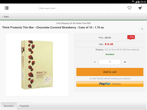This screenshot has height=110, width=147.
Task: Checkout with the PayPal button
Action: pyautogui.click(x=110, y=84)
